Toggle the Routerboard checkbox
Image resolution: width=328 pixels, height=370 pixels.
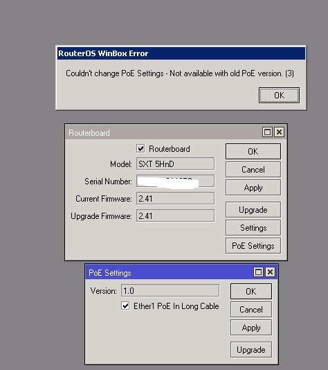pyautogui.click(x=140, y=149)
